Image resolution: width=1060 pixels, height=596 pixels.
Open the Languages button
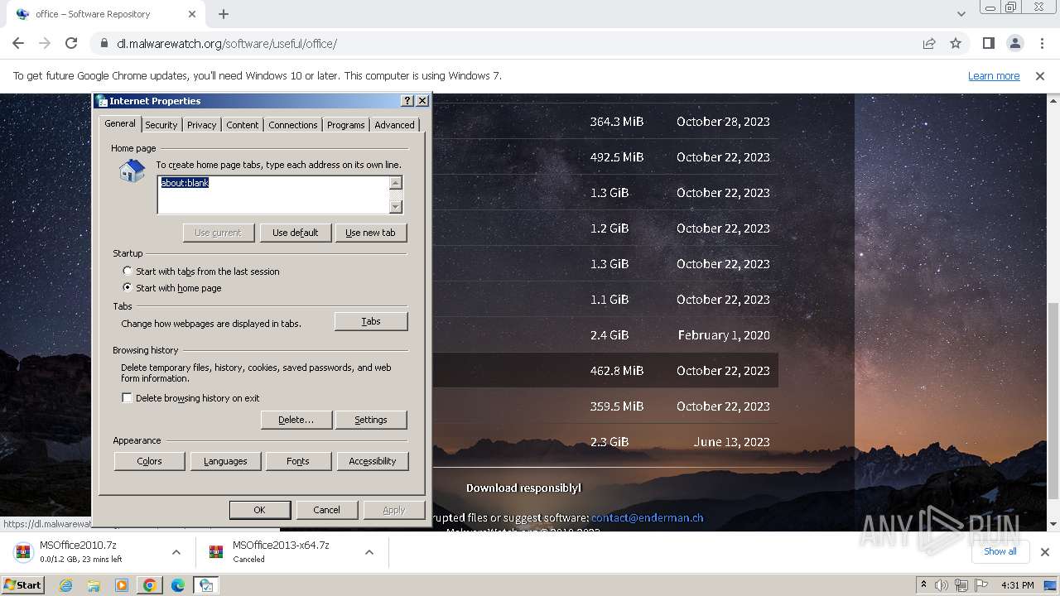225,461
